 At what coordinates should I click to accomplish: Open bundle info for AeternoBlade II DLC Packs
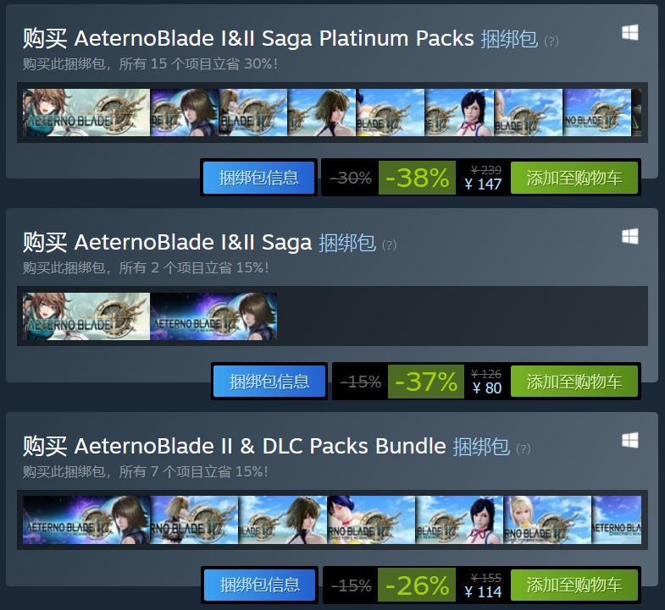[x=259, y=585]
